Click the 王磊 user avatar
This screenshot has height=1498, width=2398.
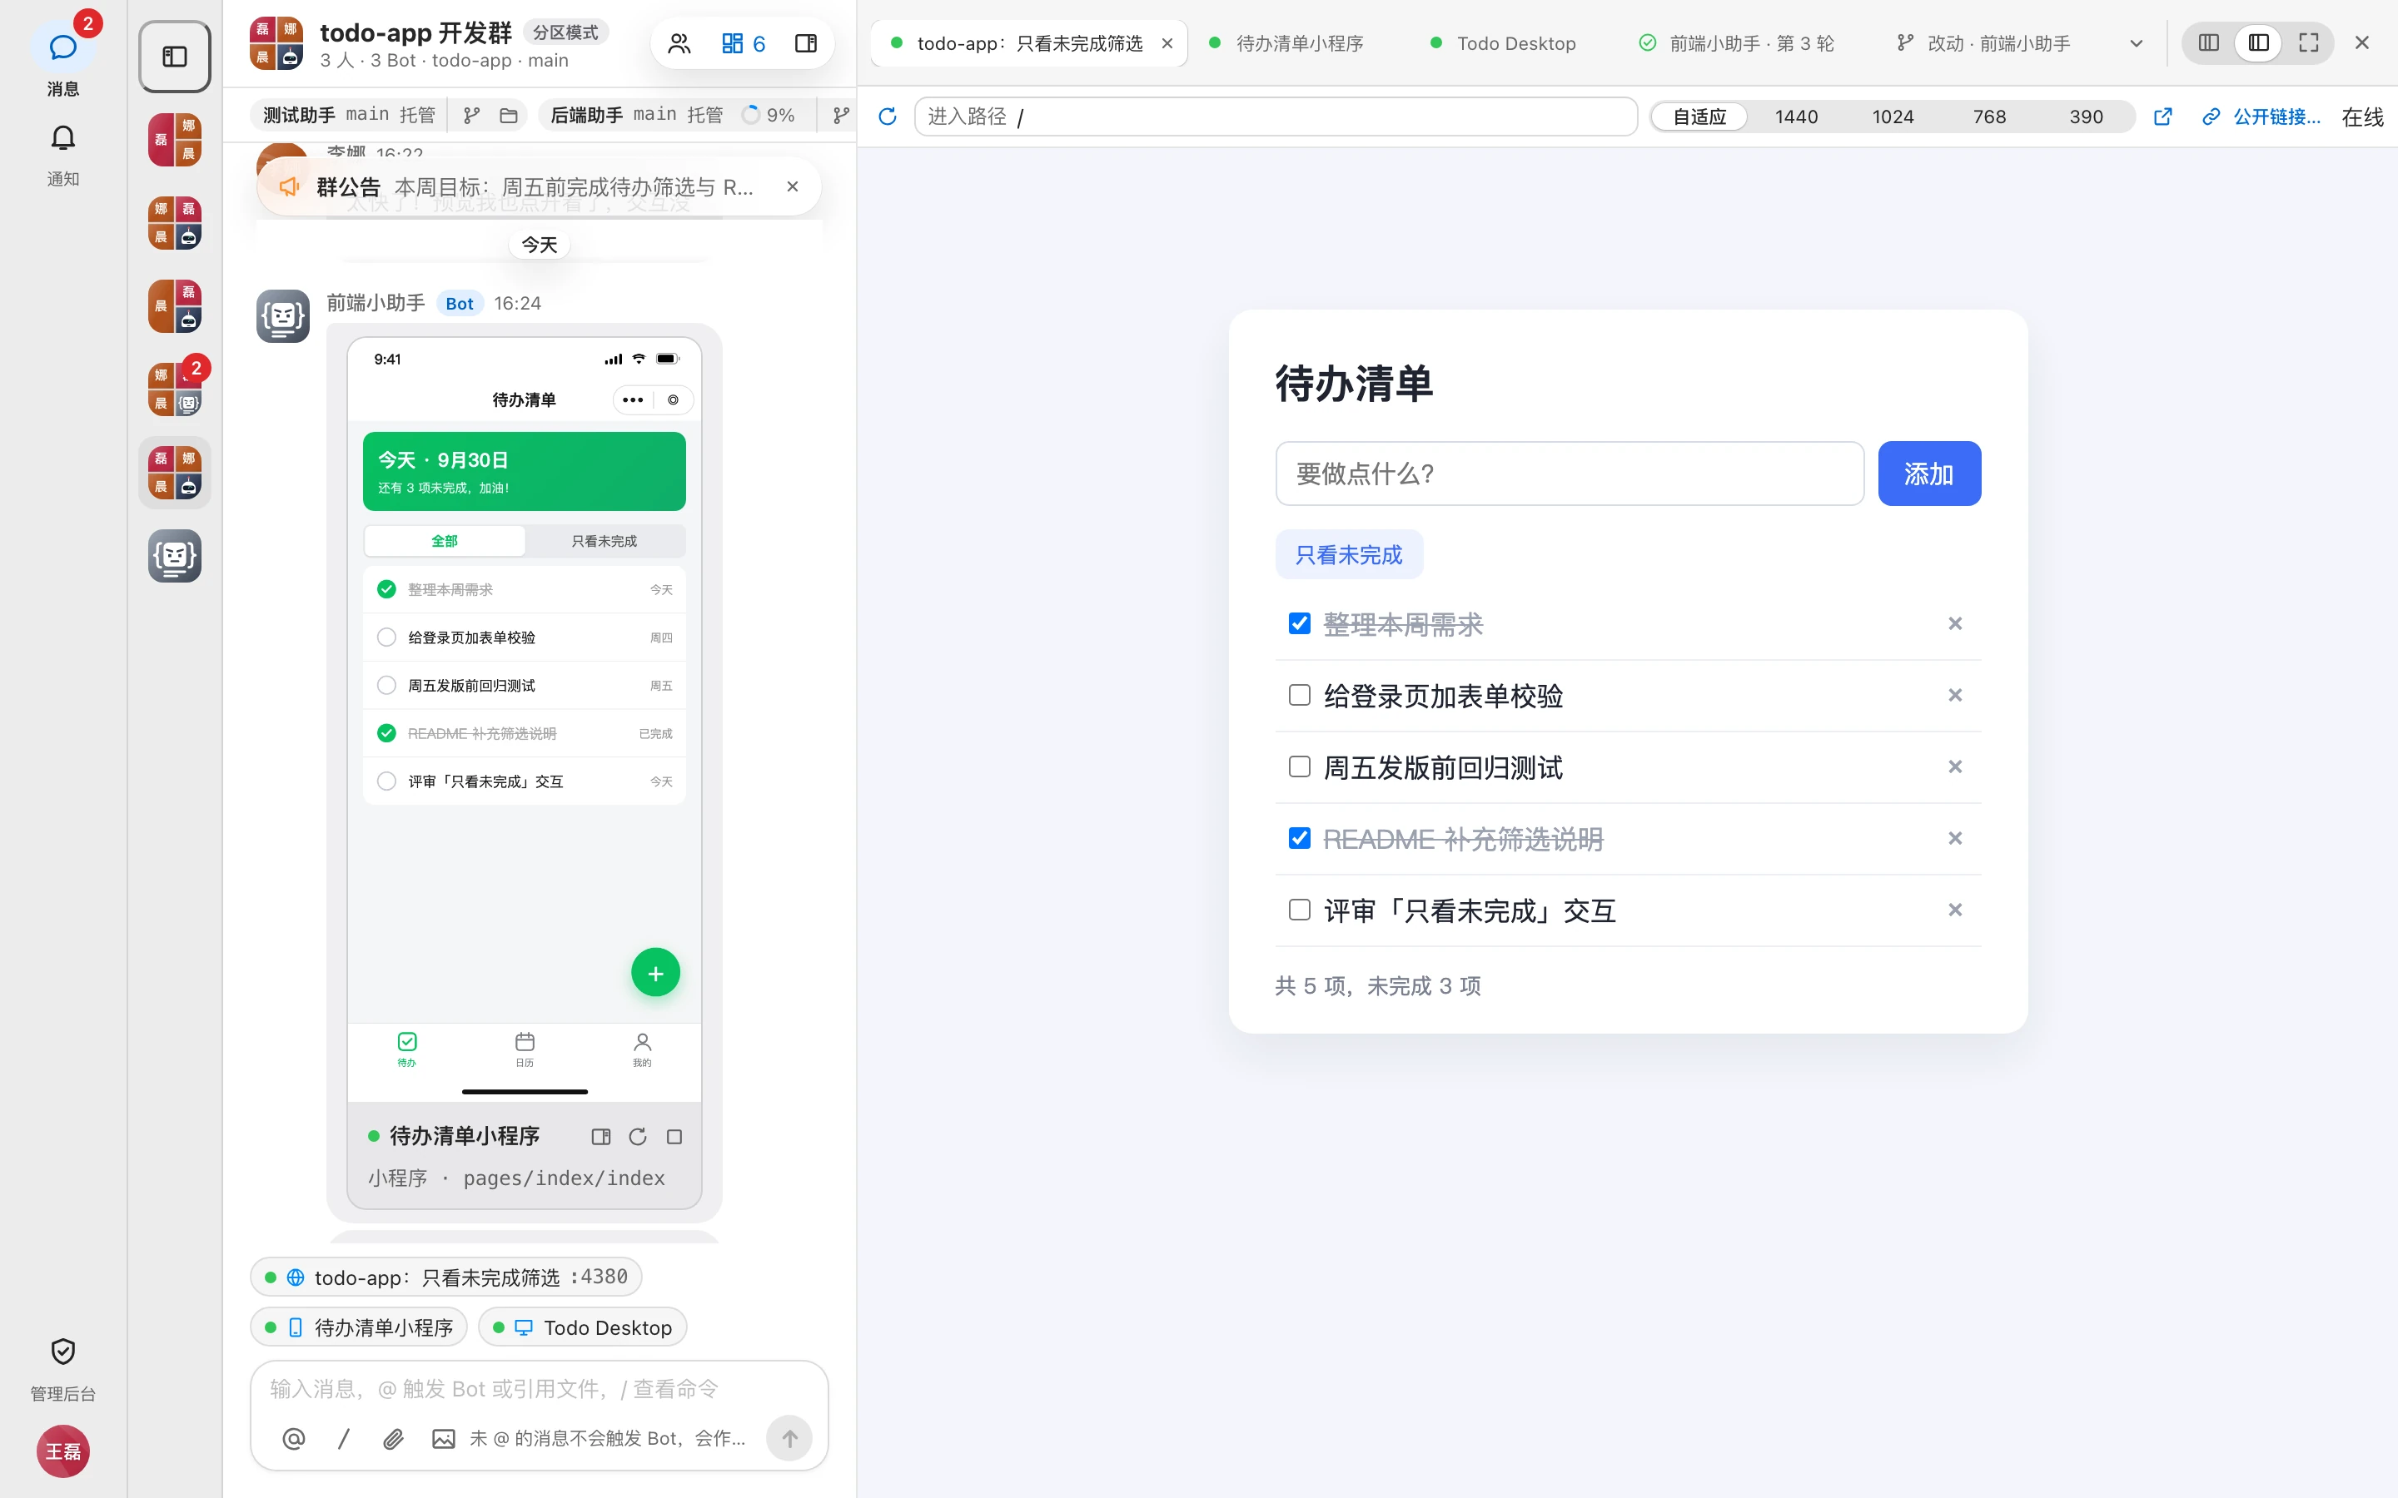click(x=62, y=1451)
